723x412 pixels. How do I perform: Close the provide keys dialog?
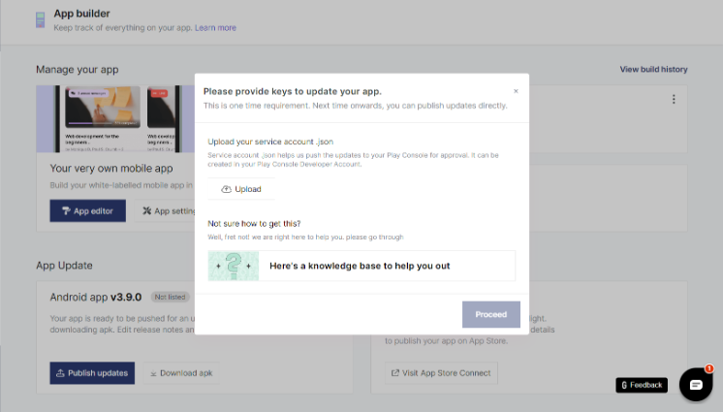pyautogui.click(x=516, y=91)
